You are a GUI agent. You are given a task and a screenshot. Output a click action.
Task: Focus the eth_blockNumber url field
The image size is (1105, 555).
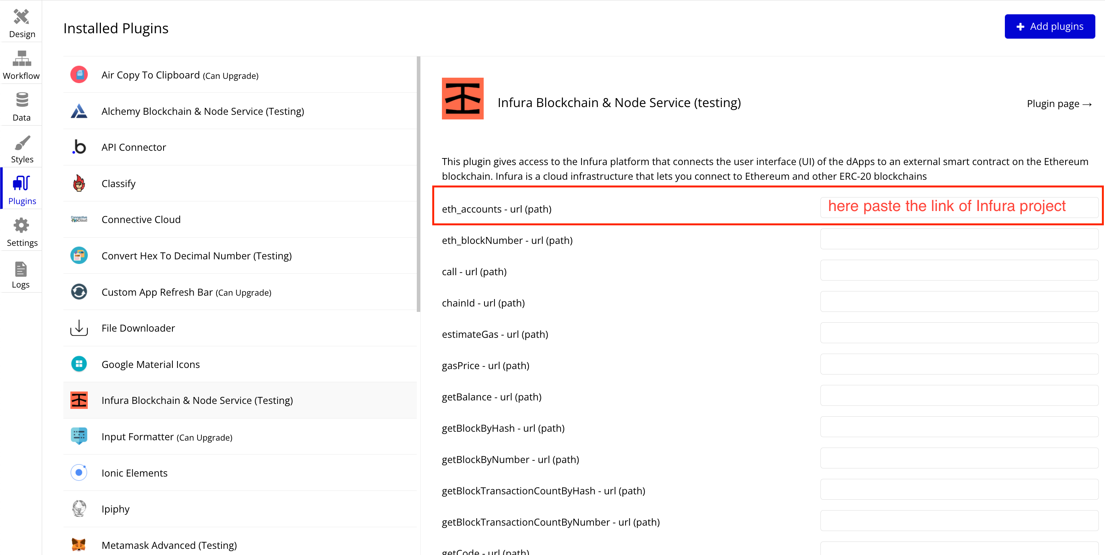[x=959, y=238]
